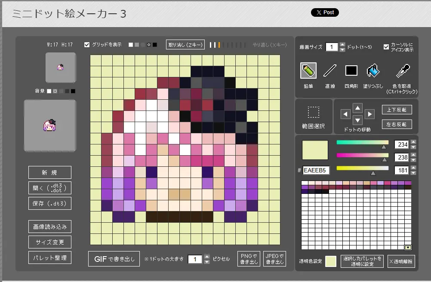431x282 pixels.
Task: Increase the first color value of 234
Action: coord(413,142)
